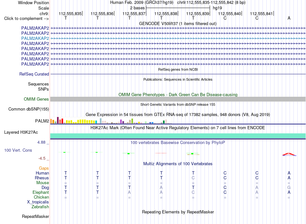306x224 pixels.
Task: Click the gray C base in the Elephant row
Action: (193, 192)
